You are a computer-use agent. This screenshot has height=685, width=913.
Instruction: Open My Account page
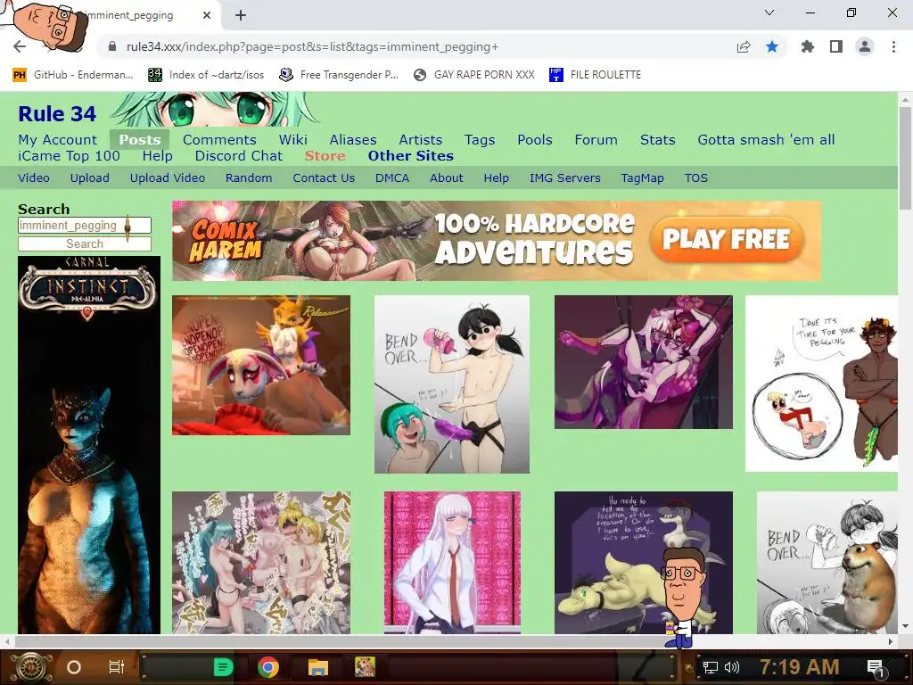point(58,140)
